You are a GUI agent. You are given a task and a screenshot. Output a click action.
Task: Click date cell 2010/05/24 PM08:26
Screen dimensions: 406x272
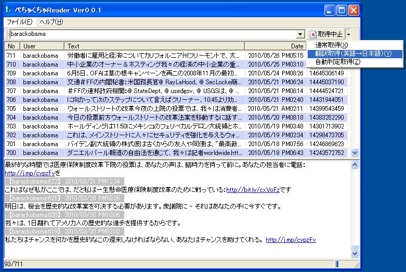click(276, 73)
